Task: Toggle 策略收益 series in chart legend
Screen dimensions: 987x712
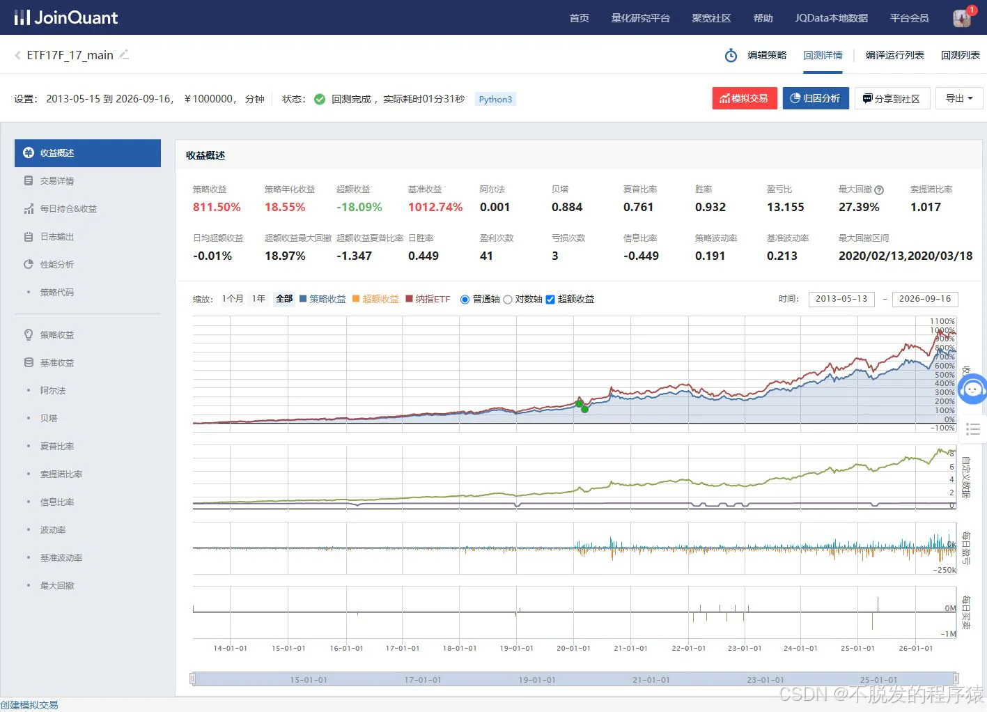Action: click(322, 299)
